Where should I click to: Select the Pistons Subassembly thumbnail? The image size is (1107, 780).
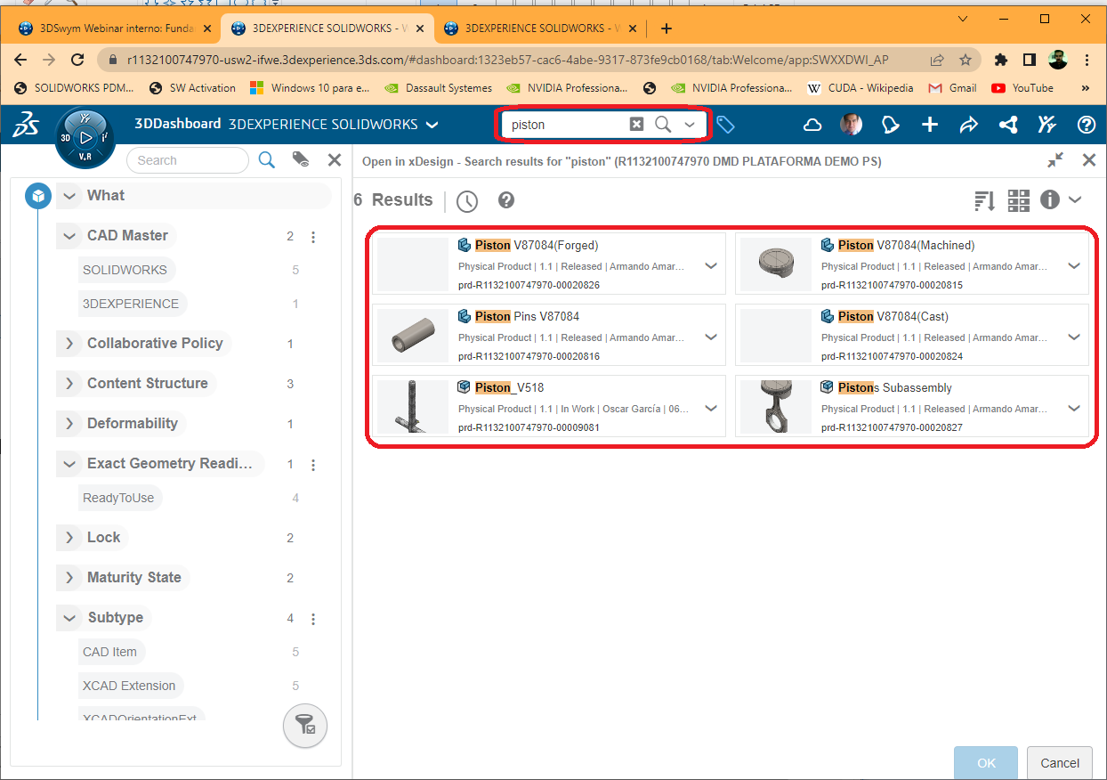coord(776,407)
